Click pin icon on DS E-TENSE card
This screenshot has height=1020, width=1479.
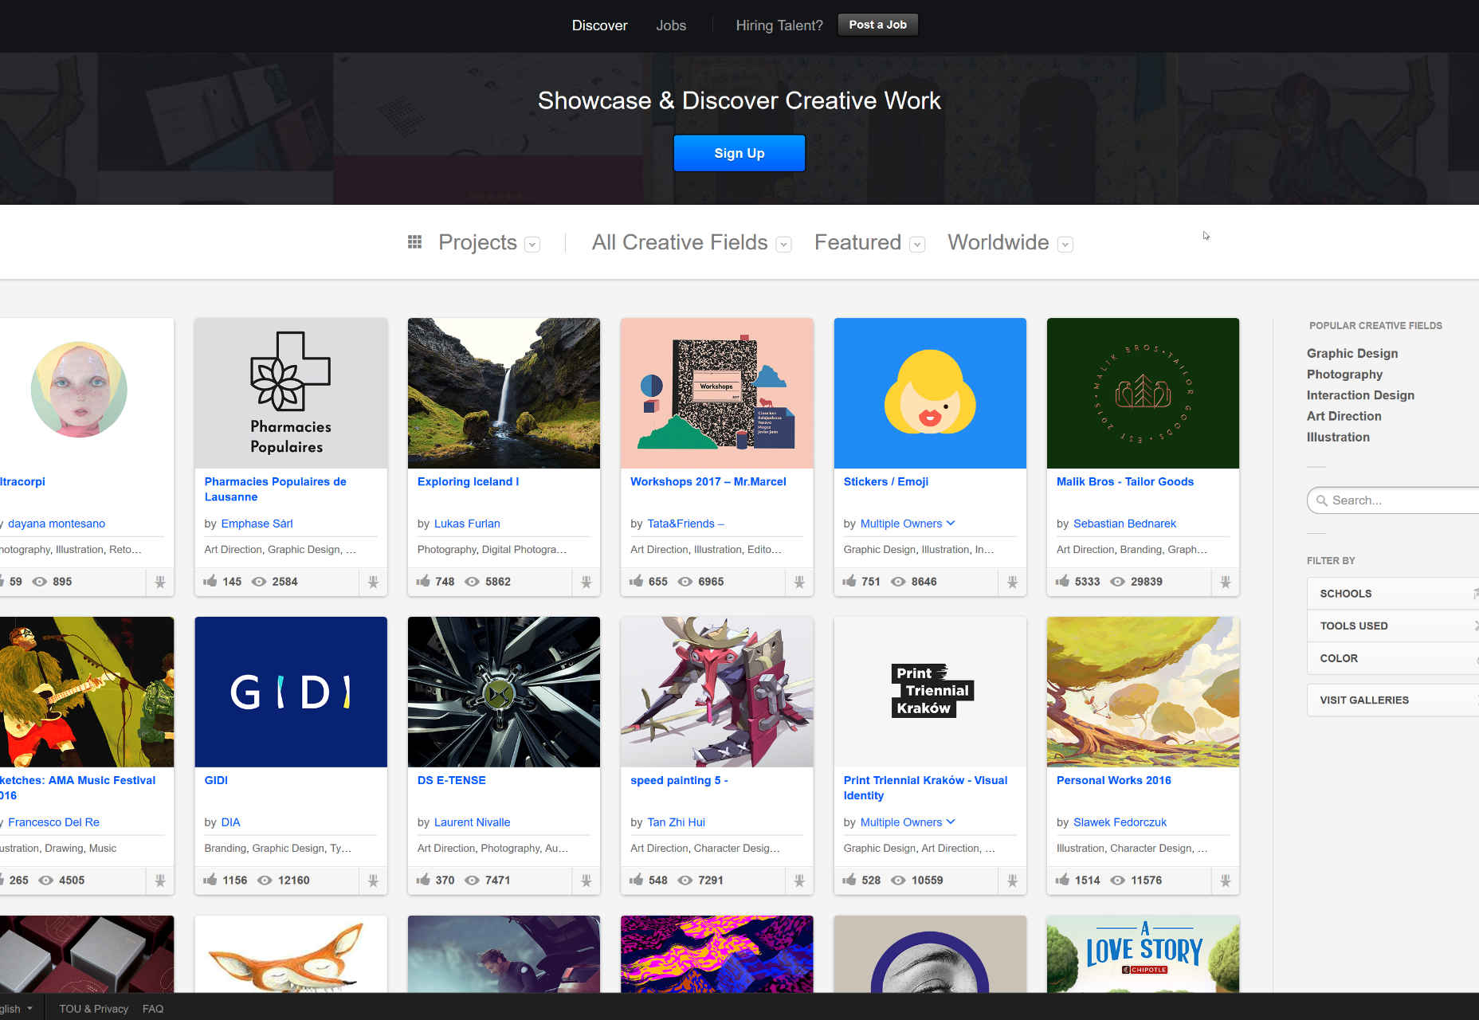[x=586, y=881]
